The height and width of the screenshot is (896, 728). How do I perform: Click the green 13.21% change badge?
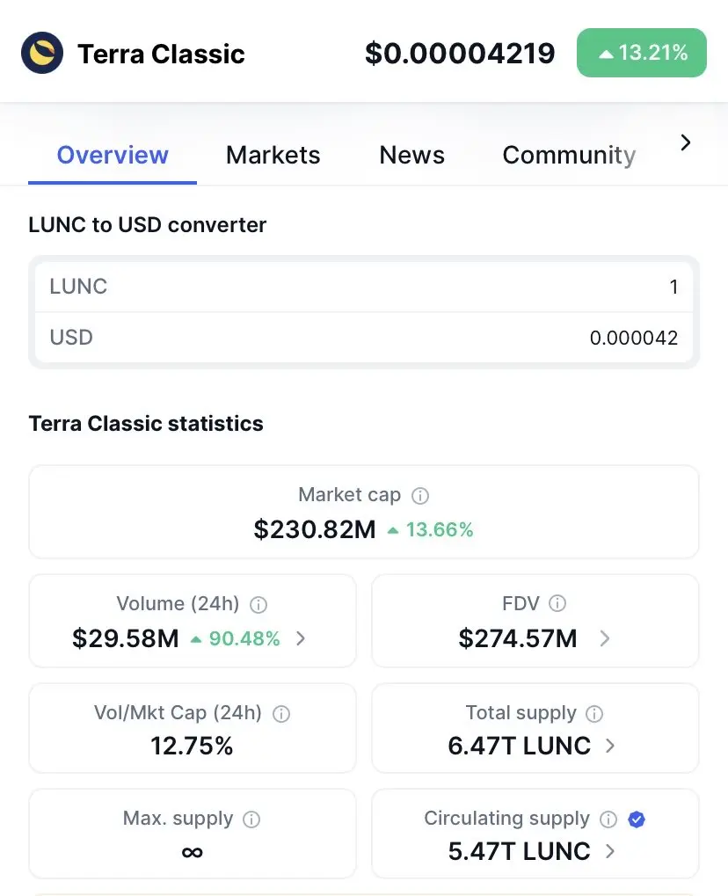click(x=642, y=53)
